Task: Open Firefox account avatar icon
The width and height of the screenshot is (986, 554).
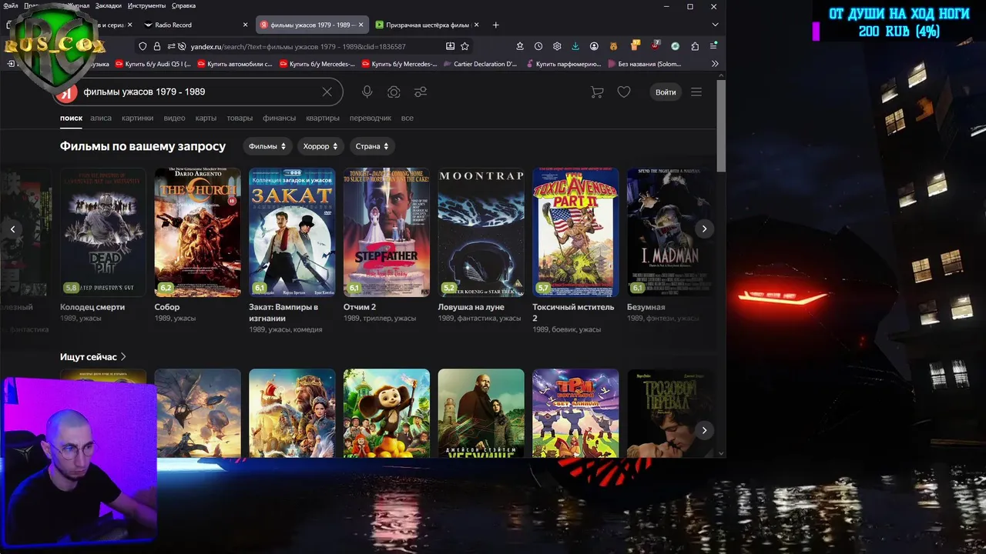Action: [595, 46]
